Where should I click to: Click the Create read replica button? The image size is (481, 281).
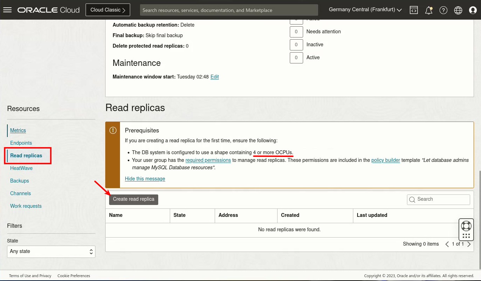click(133, 199)
